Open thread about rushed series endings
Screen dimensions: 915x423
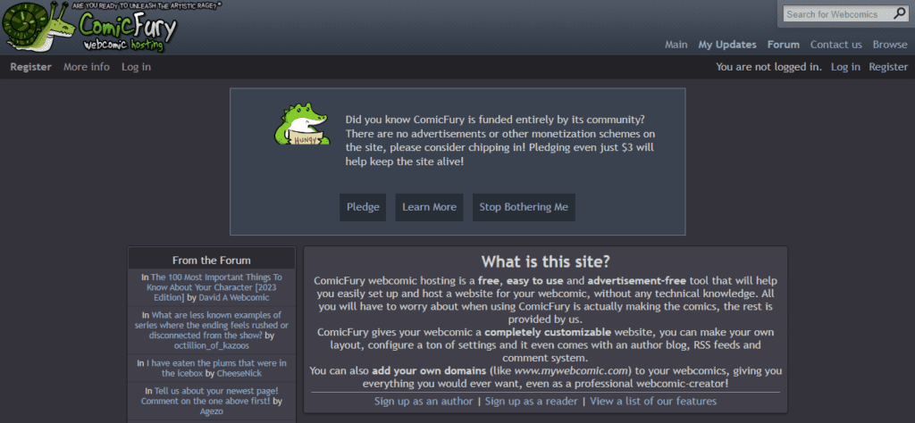pyautogui.click(x=211, y=326)
